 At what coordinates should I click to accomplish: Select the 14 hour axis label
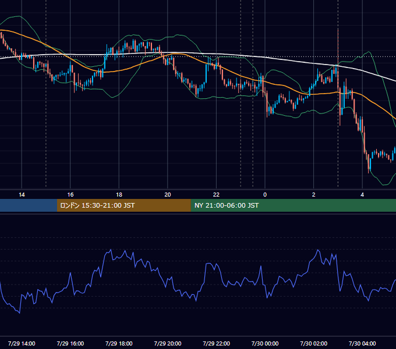click(x=22, y=195)
